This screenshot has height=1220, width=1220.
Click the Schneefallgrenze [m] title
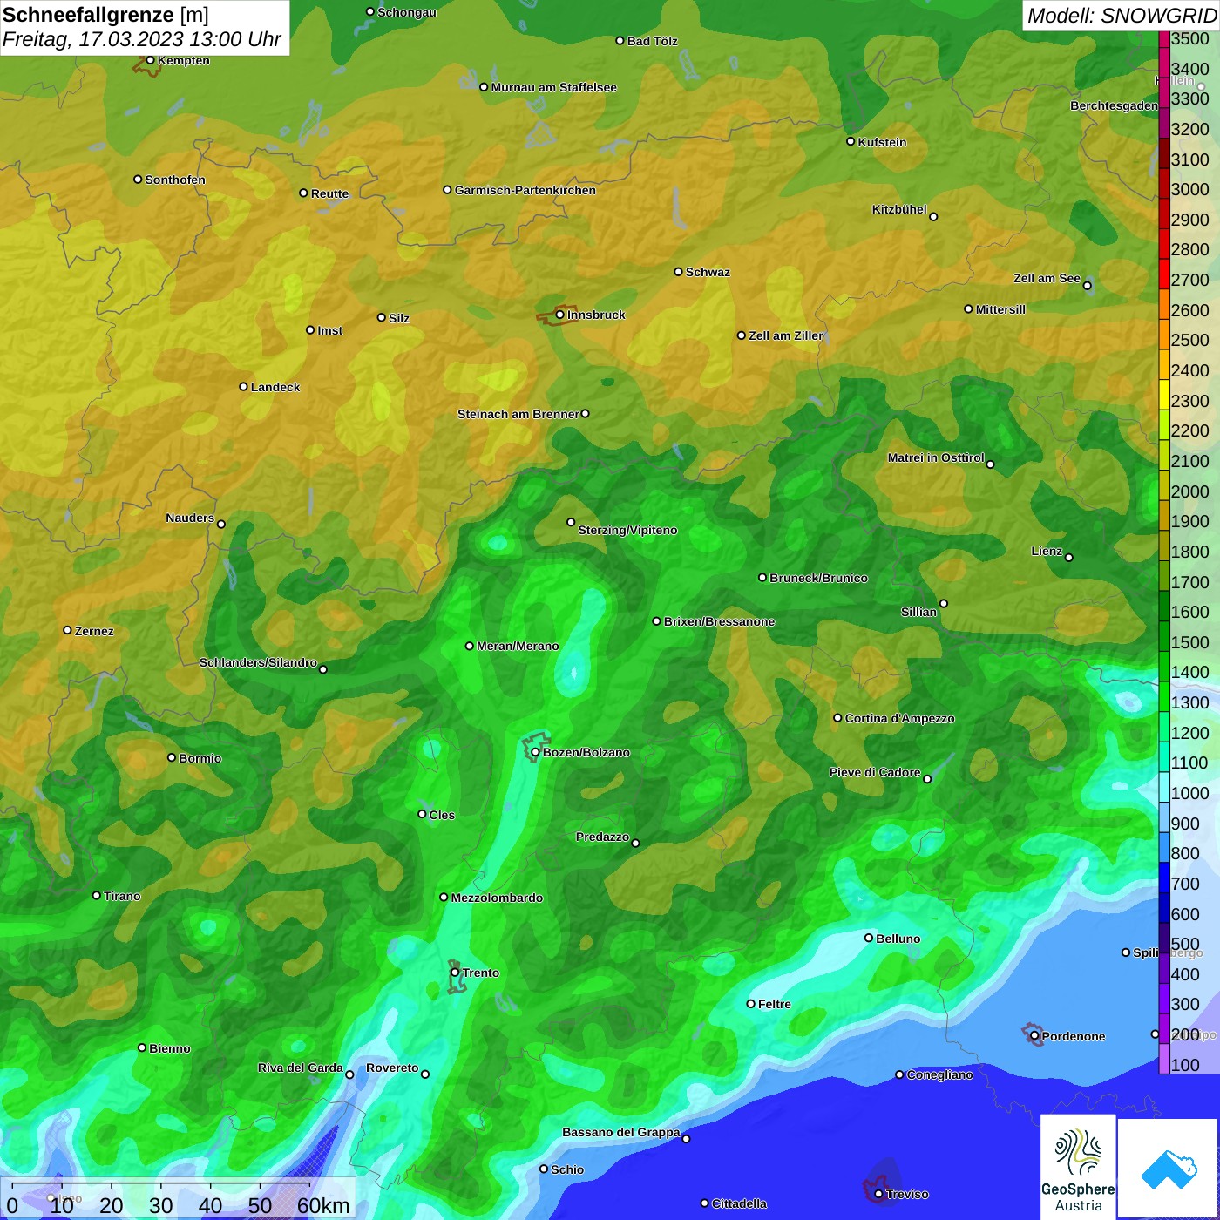pyautogui.click(x=105, y=15)
